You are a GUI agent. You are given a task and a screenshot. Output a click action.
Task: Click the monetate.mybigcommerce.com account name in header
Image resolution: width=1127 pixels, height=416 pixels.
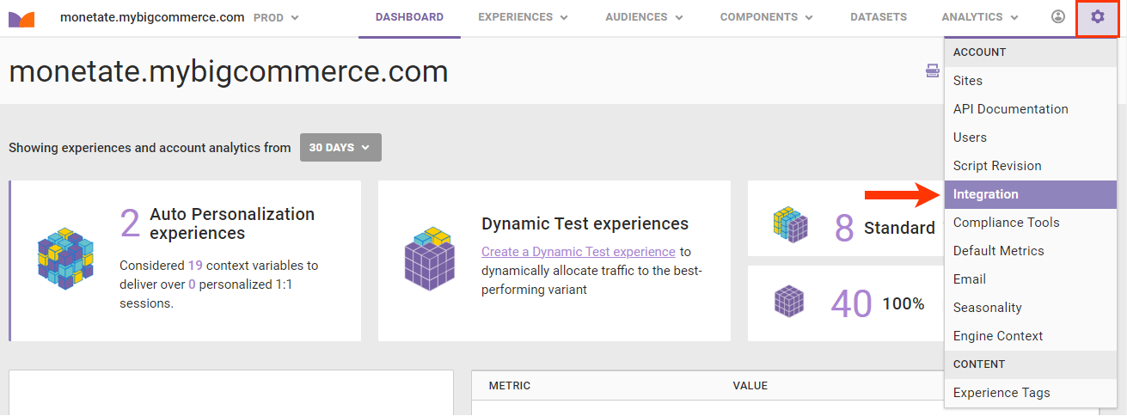152,17
